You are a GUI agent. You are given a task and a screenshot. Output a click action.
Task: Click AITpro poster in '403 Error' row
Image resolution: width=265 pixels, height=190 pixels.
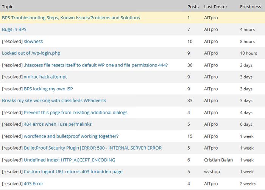click(x=211, y=184)
